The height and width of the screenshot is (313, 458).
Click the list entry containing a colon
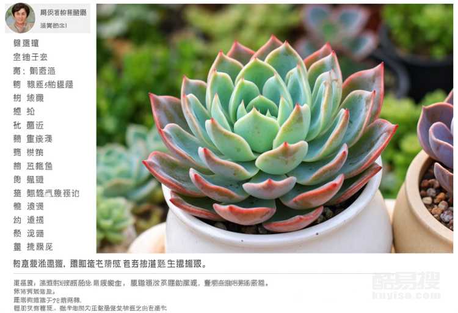[x=34, y=71]
